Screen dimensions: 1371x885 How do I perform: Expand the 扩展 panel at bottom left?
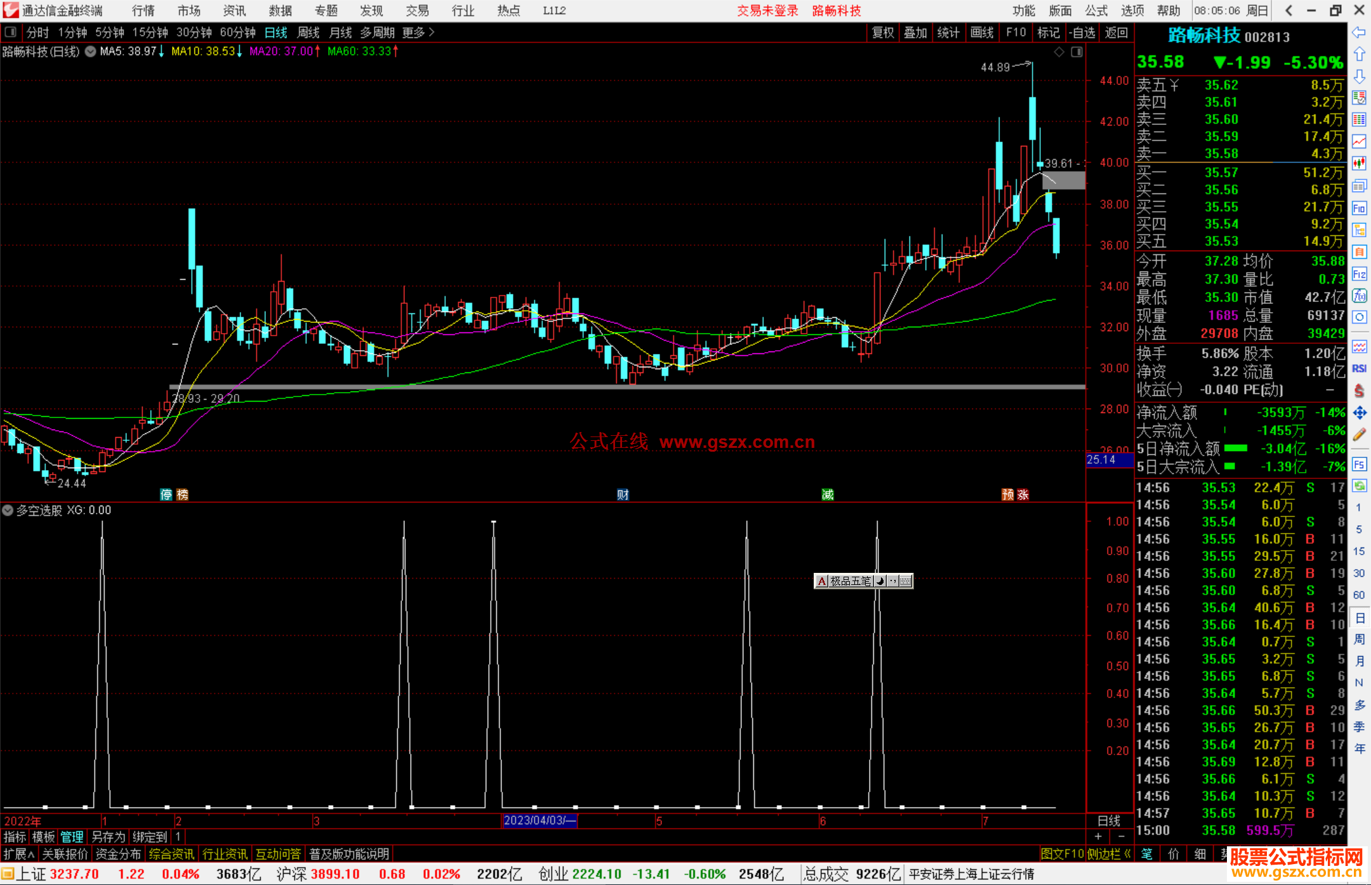click(x=19, y=854)
